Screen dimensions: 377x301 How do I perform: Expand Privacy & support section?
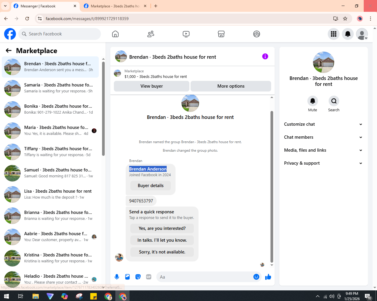323,163
